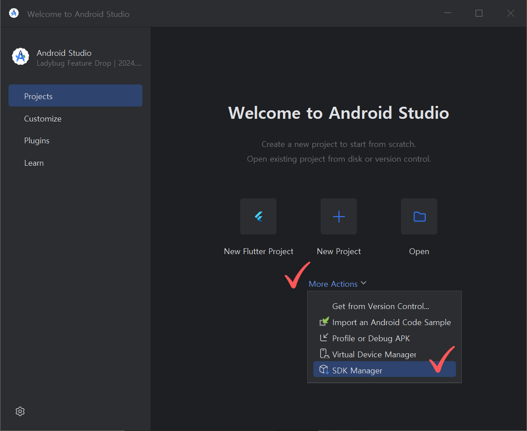The height and width of the screenshot is (431, 527).
Task: Click the New Project label
Action: (x=339, y=251)
